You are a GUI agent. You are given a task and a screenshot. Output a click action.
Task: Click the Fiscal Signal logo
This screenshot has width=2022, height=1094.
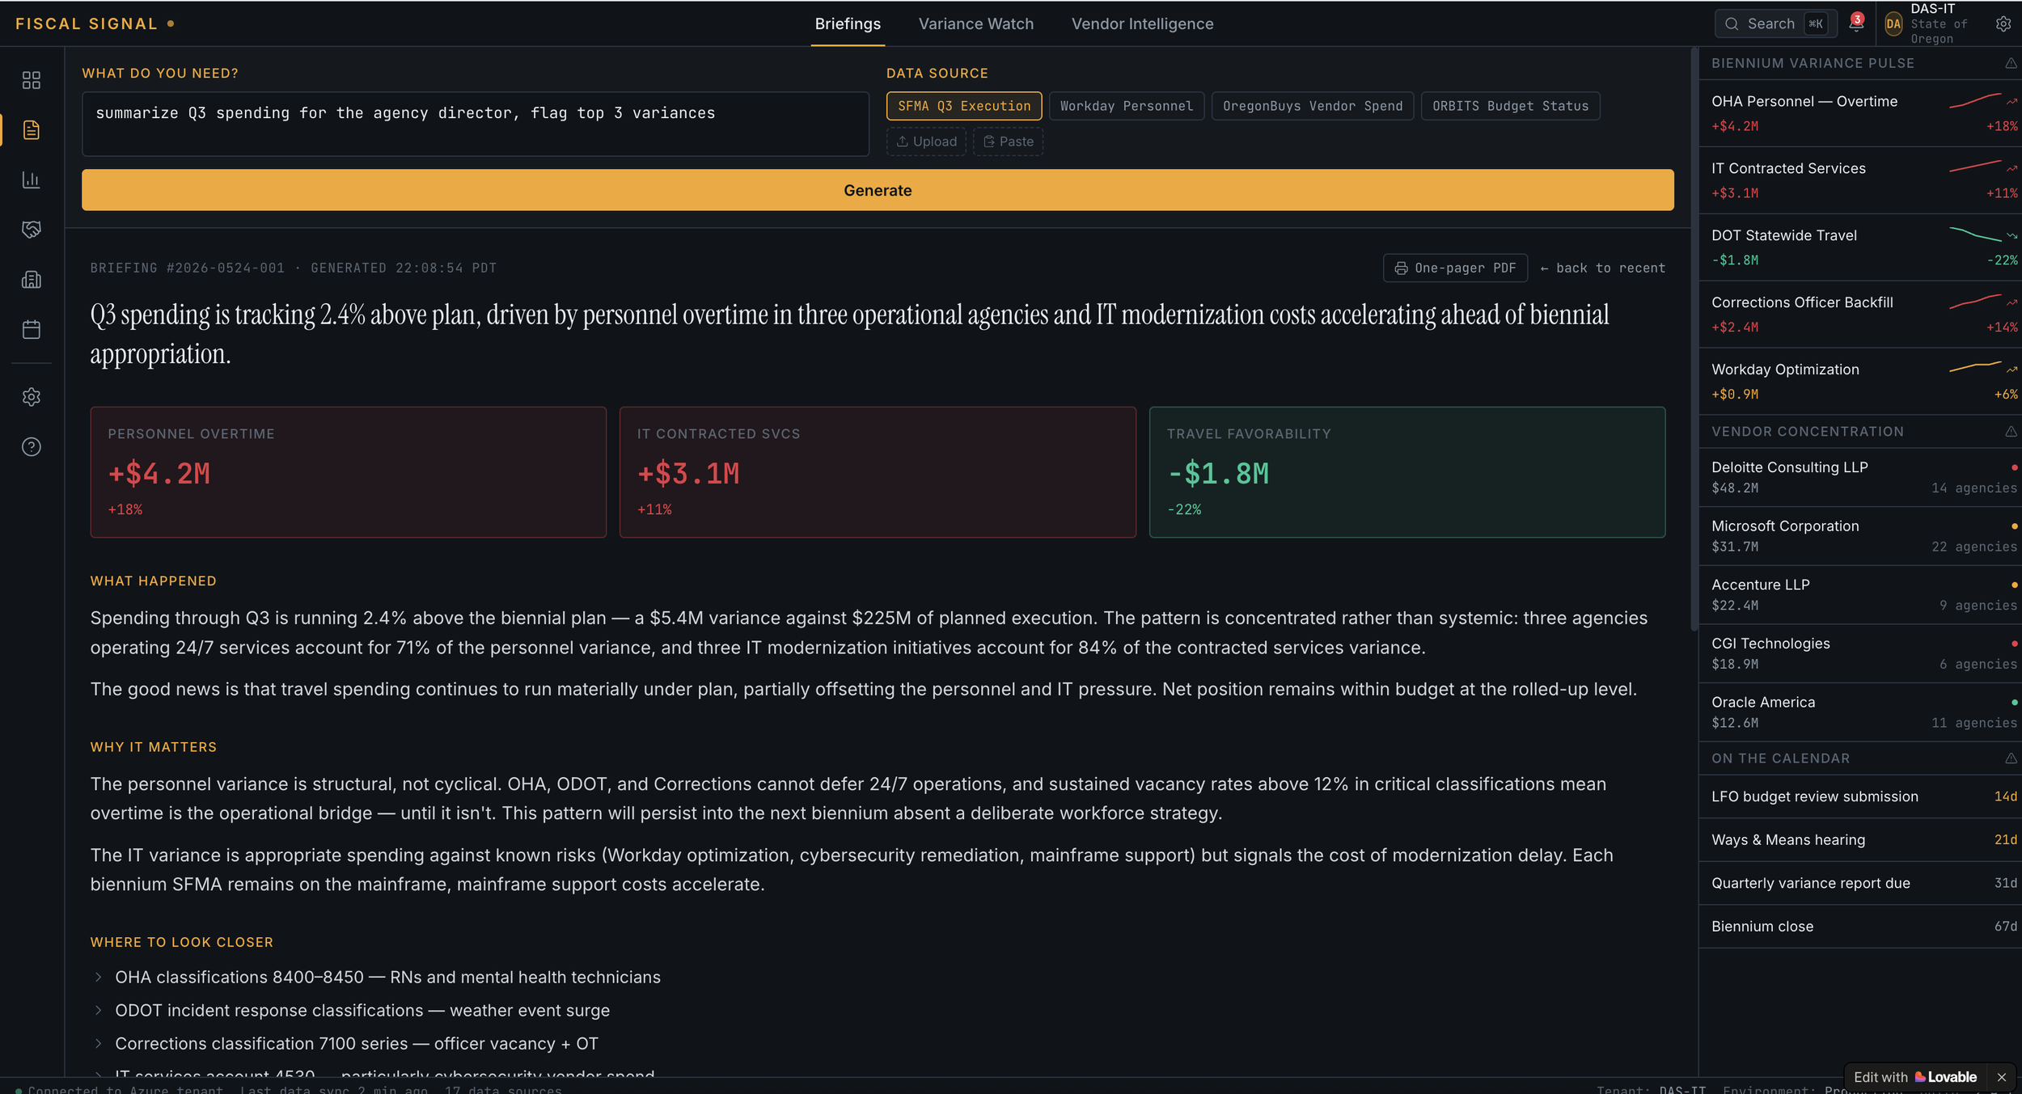pyautogui.click(x=95, y=23)
